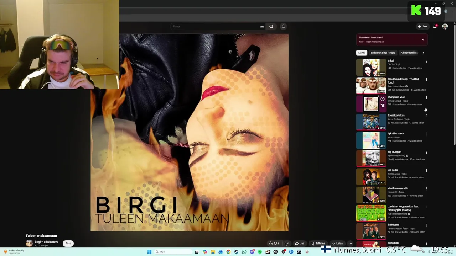Add Shanghain valot to queue icon
This screenshot has width=456, height=256.
coord(383,105)
